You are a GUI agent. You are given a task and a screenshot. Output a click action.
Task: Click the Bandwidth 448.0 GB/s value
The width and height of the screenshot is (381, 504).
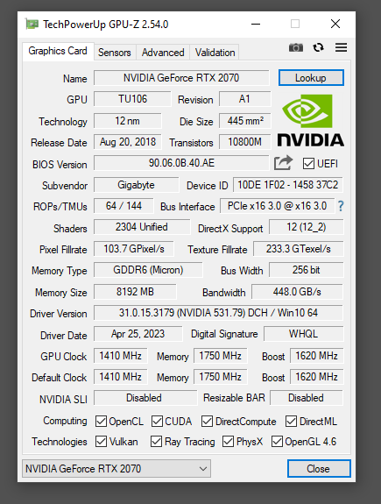297,292
